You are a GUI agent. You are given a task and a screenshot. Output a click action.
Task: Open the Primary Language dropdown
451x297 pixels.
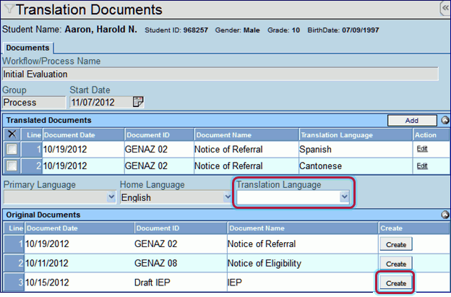pyautogui.click(x=111, y=197)
